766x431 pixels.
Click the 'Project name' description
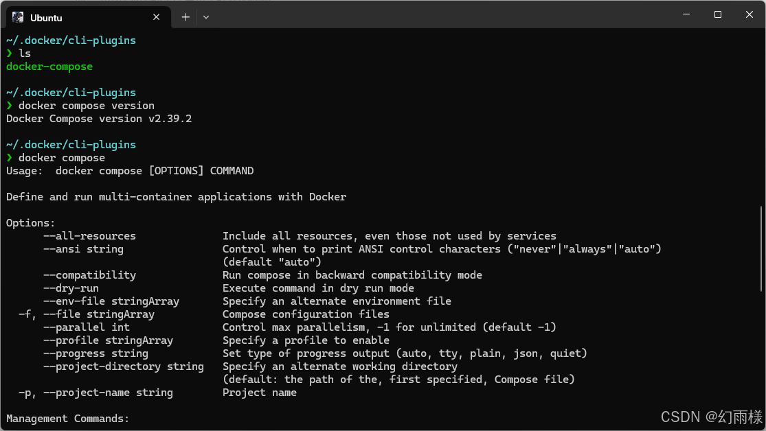pyautogui.click(x=260, y=393)
